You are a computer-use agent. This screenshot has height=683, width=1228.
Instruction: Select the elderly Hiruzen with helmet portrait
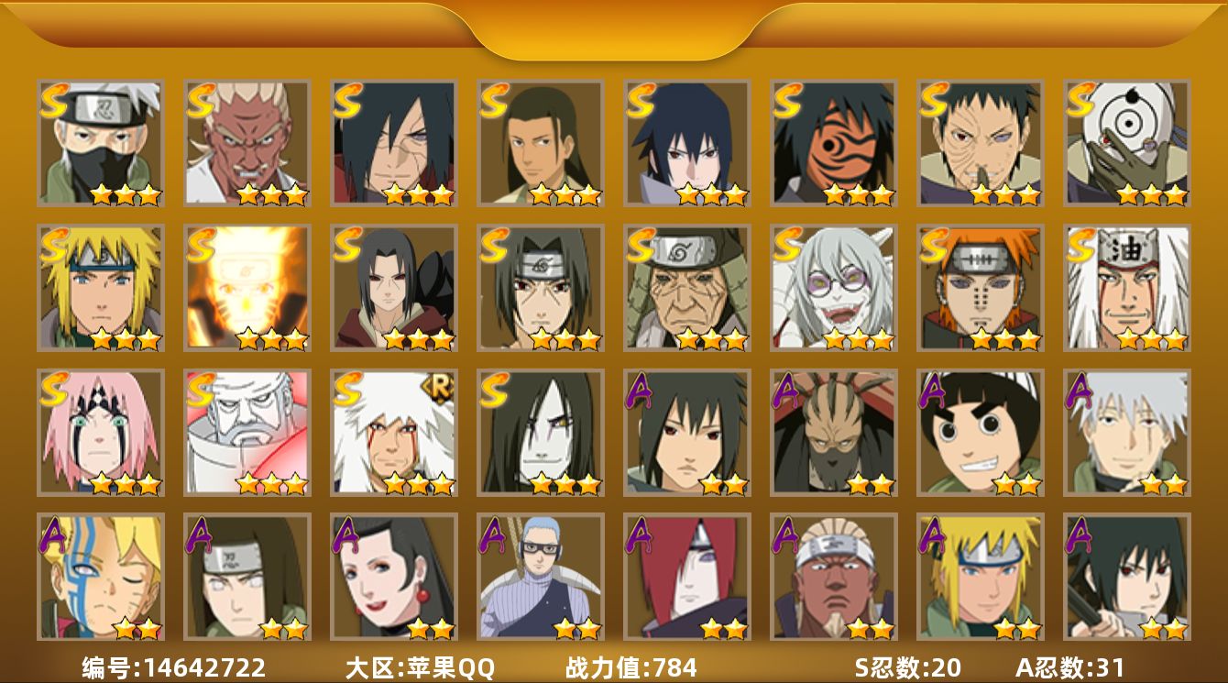(x=687, y=288)
